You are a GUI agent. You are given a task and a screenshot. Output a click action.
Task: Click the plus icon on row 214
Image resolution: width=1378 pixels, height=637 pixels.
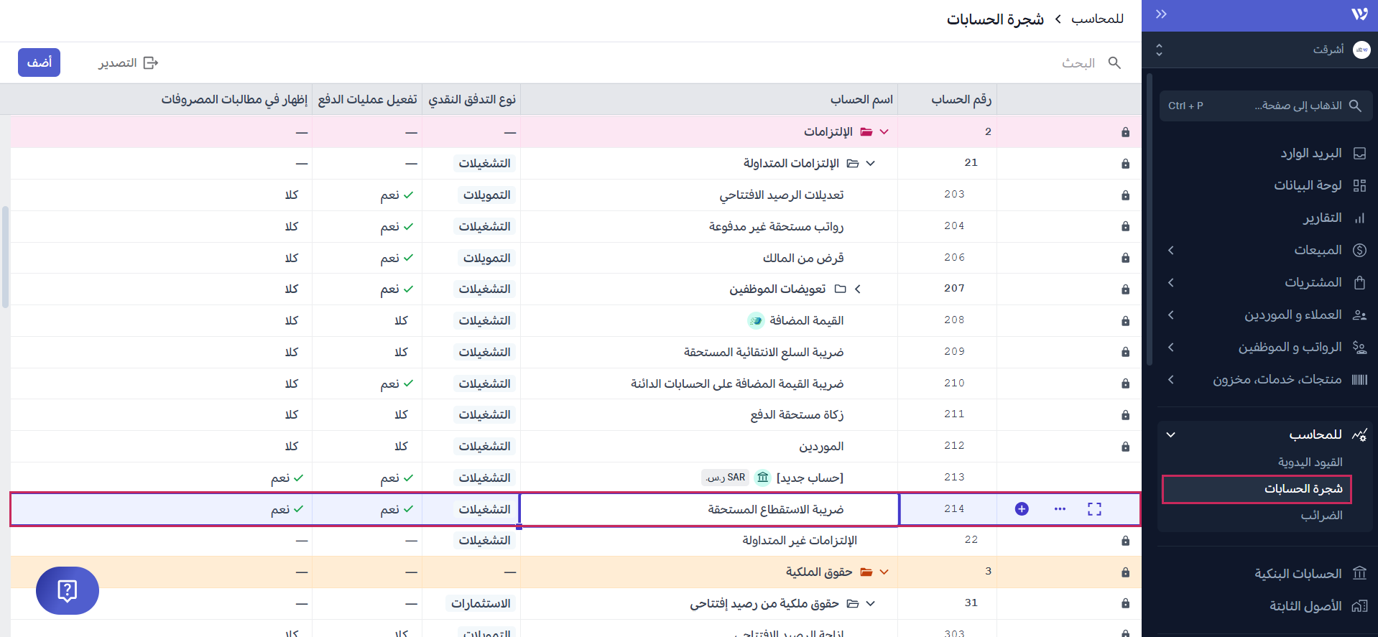(1021, 509)
